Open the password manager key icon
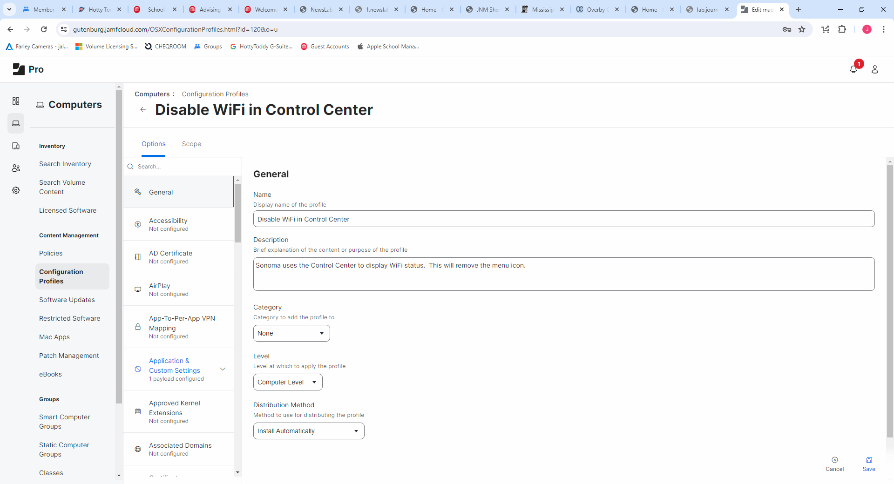Image resolution: width=894 pixels, height=484 pixels. (787, 29)
